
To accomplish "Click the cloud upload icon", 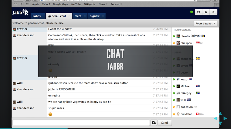I will coord(154,123).
